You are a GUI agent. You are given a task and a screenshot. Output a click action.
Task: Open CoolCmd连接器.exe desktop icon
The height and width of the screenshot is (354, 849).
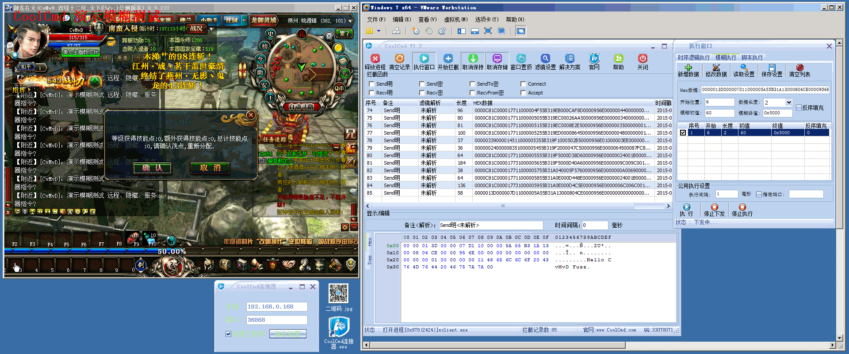(x=339, y=333)
